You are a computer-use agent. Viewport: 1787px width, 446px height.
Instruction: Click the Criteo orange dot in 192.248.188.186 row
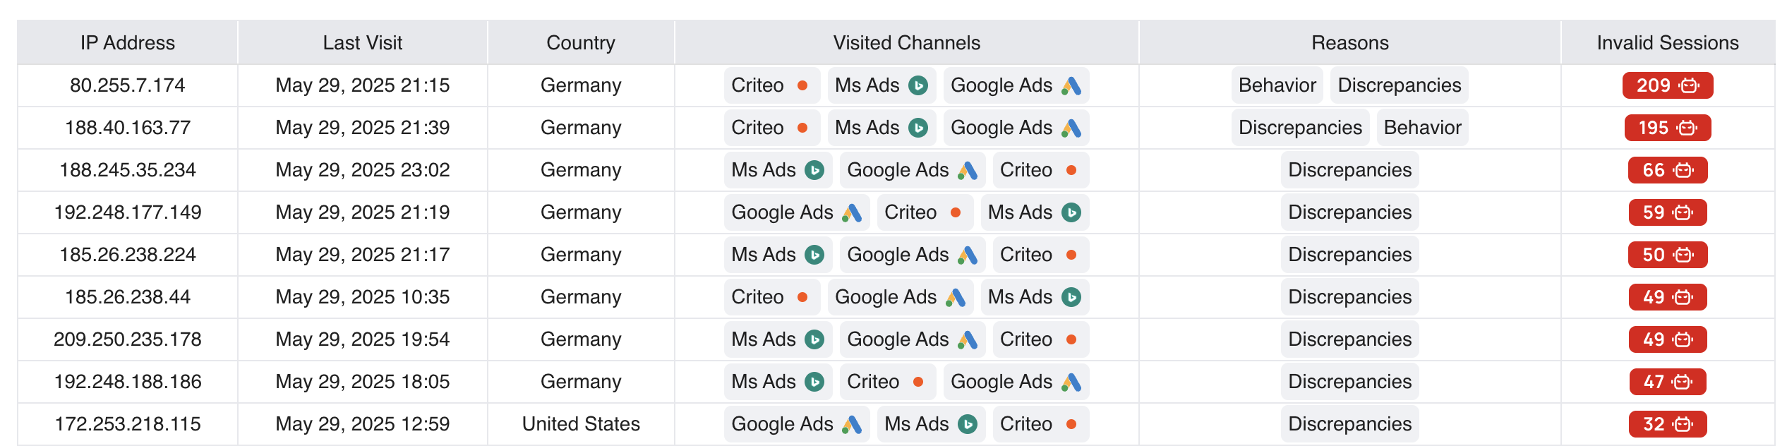click(x=917, y=382)
